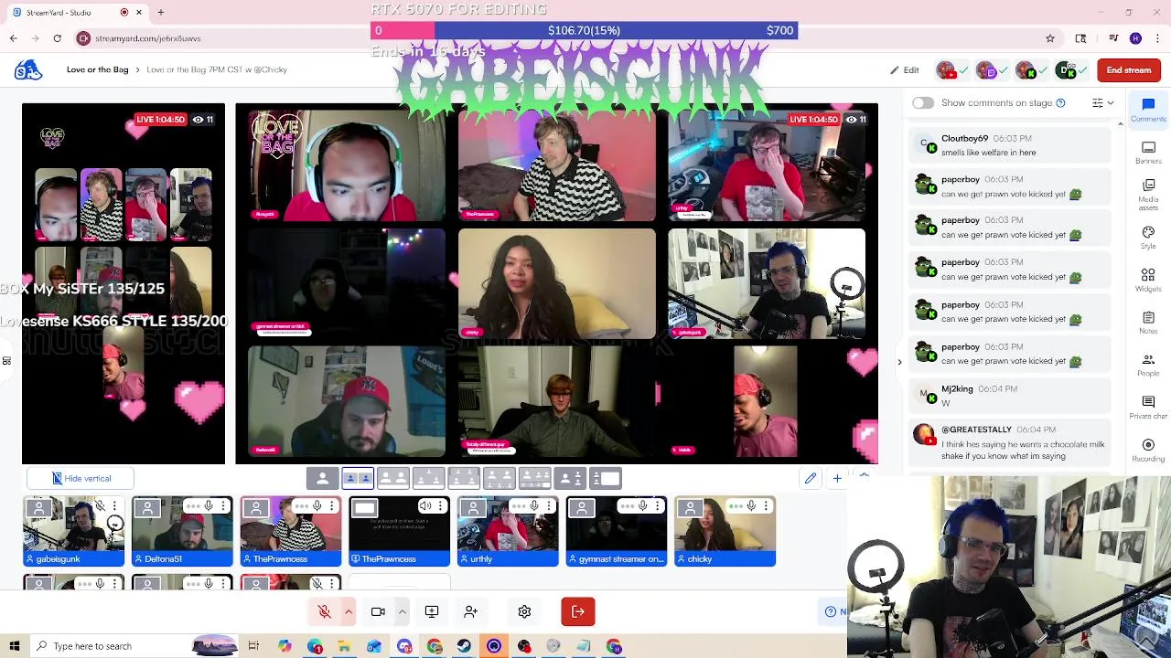Open Steam from the taskbar
The height and width of the screenshot is (658, 1171).
[x=464, y=646]
